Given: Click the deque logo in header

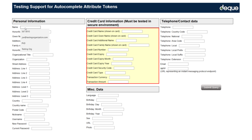Looking at the screenshot, I should [229, 8].
